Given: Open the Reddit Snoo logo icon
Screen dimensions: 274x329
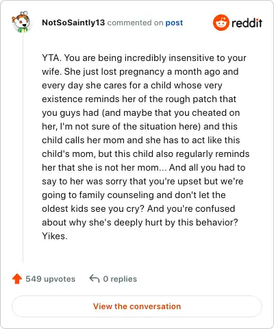Looking at the screenshot, I should coord(221,23).
